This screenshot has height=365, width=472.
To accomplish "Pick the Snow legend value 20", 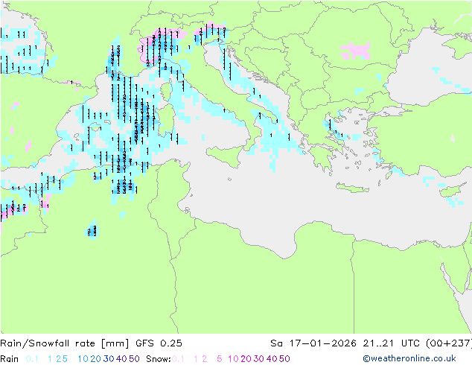I will click(x=246, y=359).
